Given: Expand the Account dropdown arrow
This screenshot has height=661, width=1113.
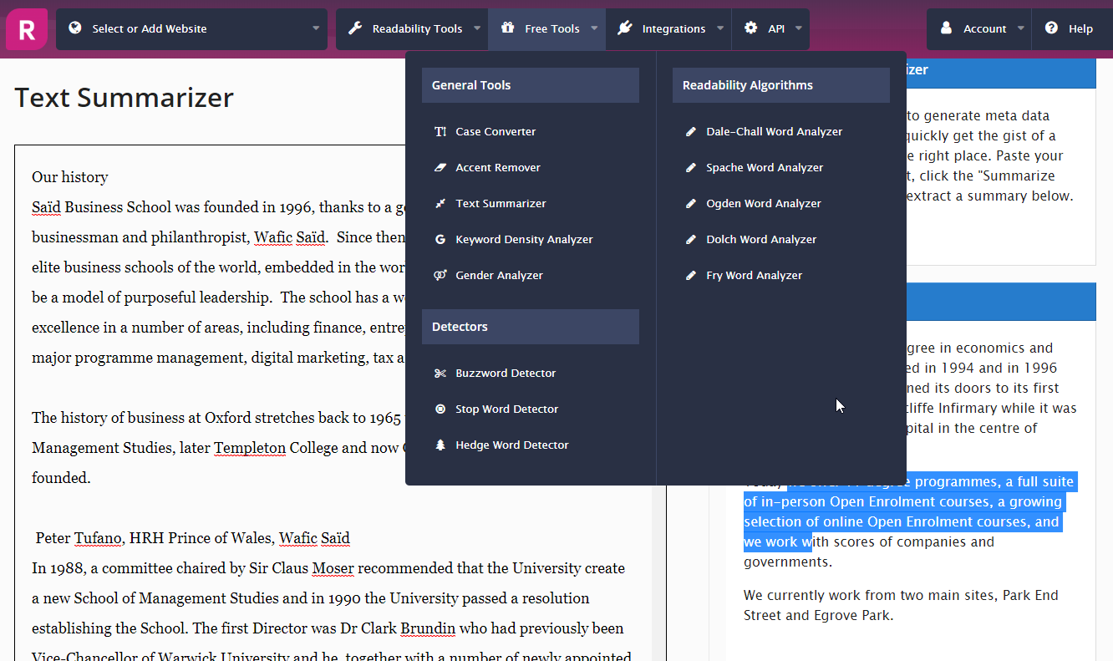Looking at the screenshot, I should coord(1020,28).
